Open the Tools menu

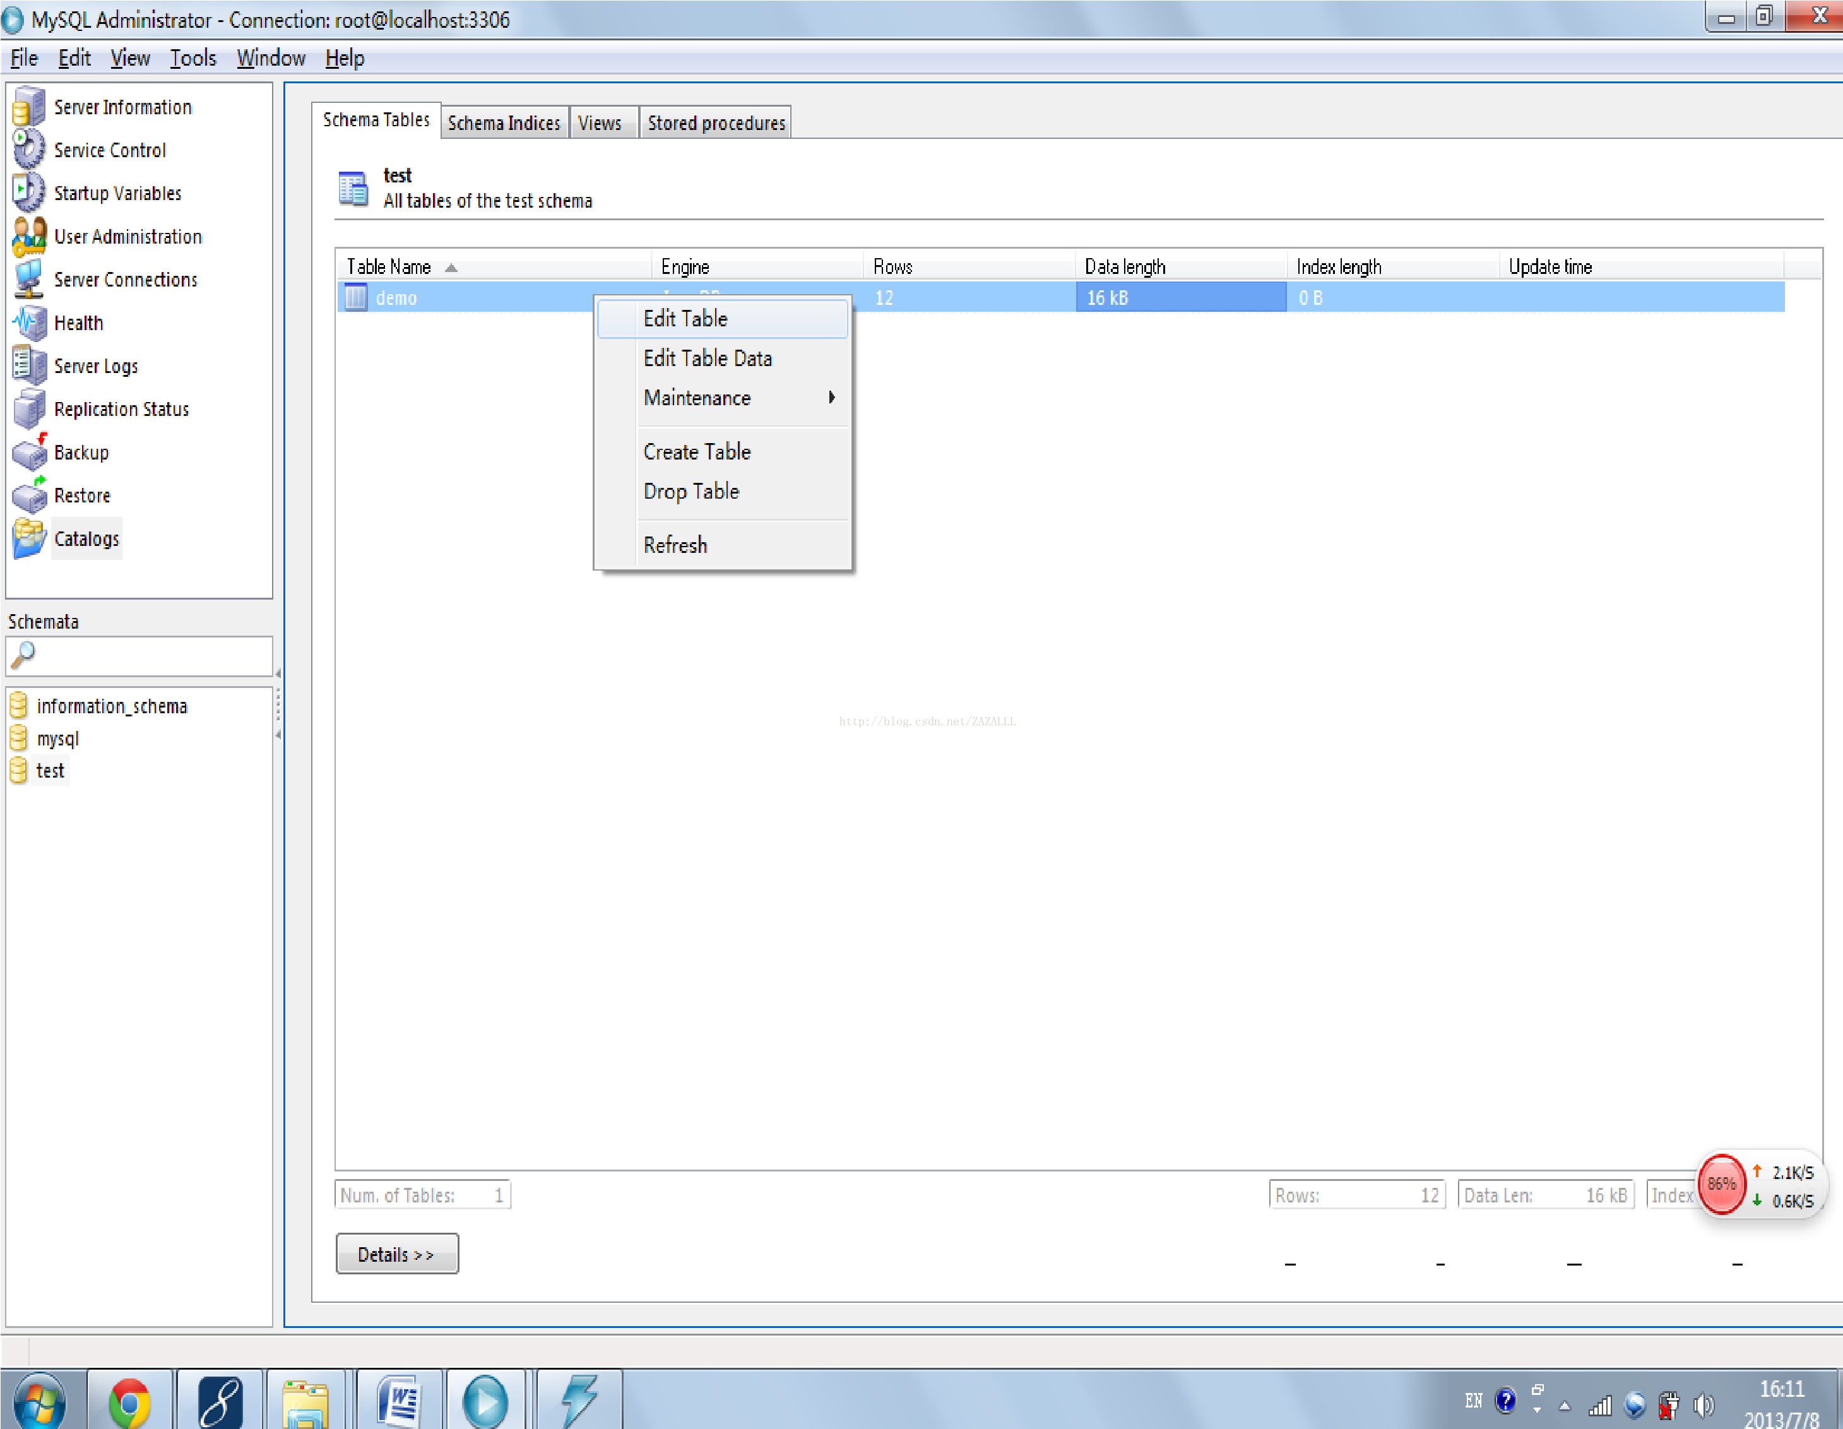193,58
